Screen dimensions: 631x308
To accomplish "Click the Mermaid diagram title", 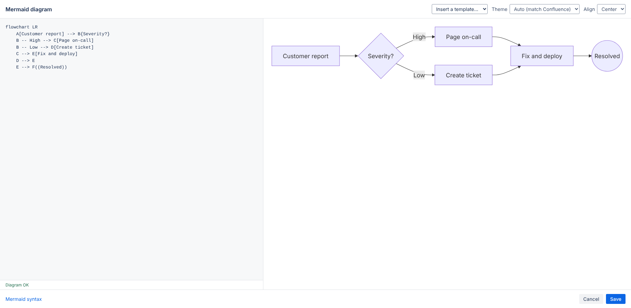I will click(29, 9).
